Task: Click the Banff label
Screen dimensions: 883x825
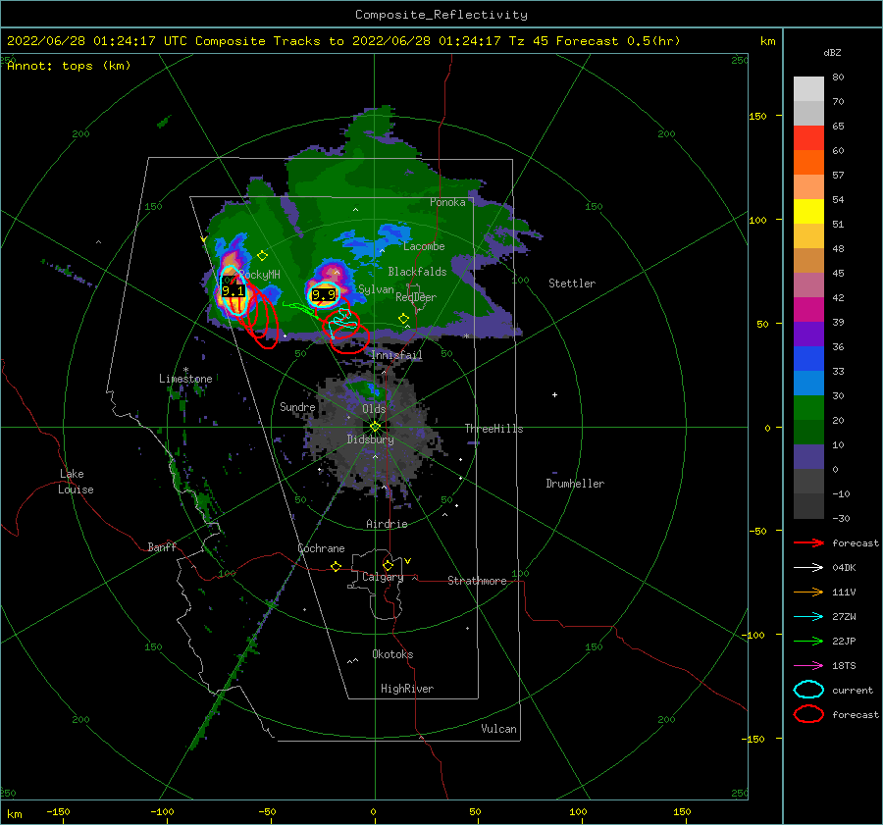Action: coord(162,546)
